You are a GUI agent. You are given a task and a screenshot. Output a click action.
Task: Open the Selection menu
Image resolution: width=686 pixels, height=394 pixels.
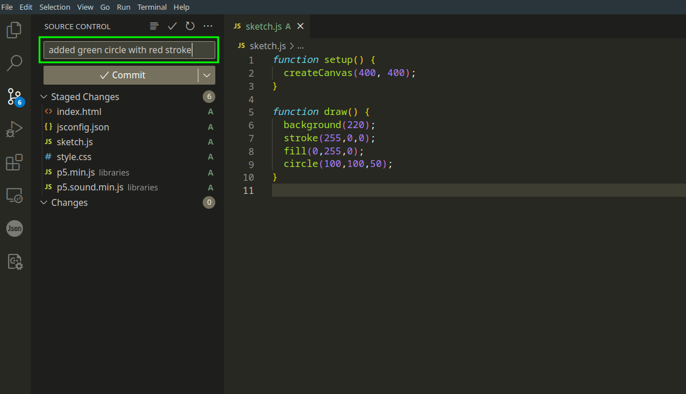[x=55, y=7]
